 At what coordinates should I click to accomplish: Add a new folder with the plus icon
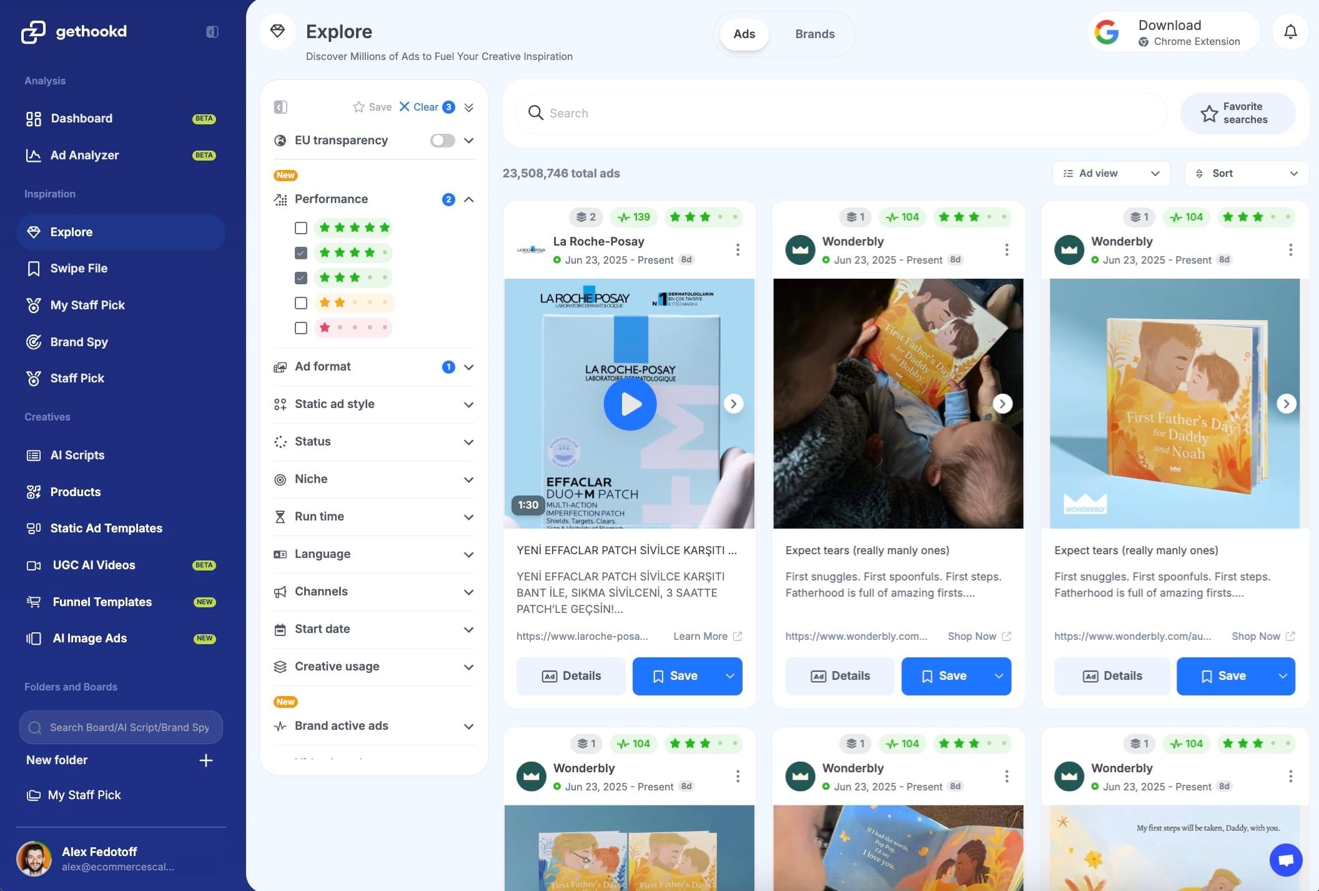pyautogui.click(x=205, y=760)
